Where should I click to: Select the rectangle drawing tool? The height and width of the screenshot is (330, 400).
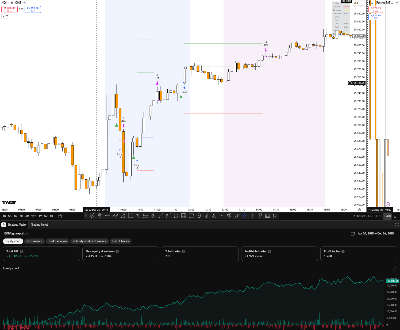(x=130, y=216)
